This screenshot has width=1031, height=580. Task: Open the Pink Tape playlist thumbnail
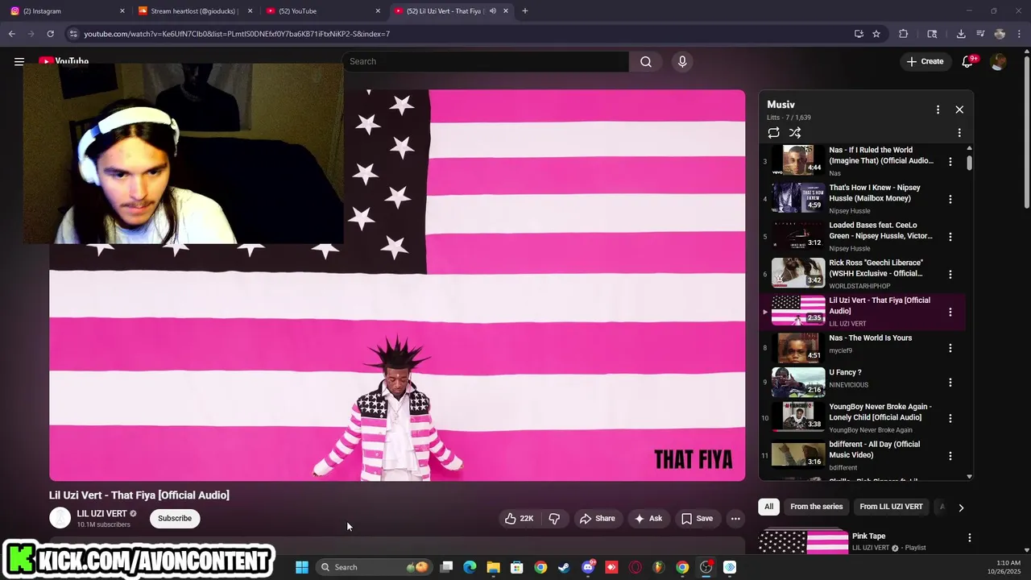804,542
